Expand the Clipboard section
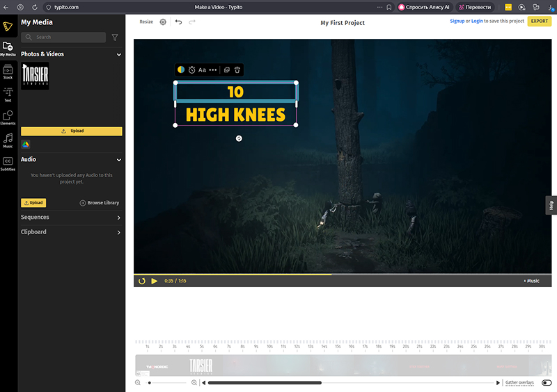The width and height of the screenshot is (557, 392). pos(118,232)
